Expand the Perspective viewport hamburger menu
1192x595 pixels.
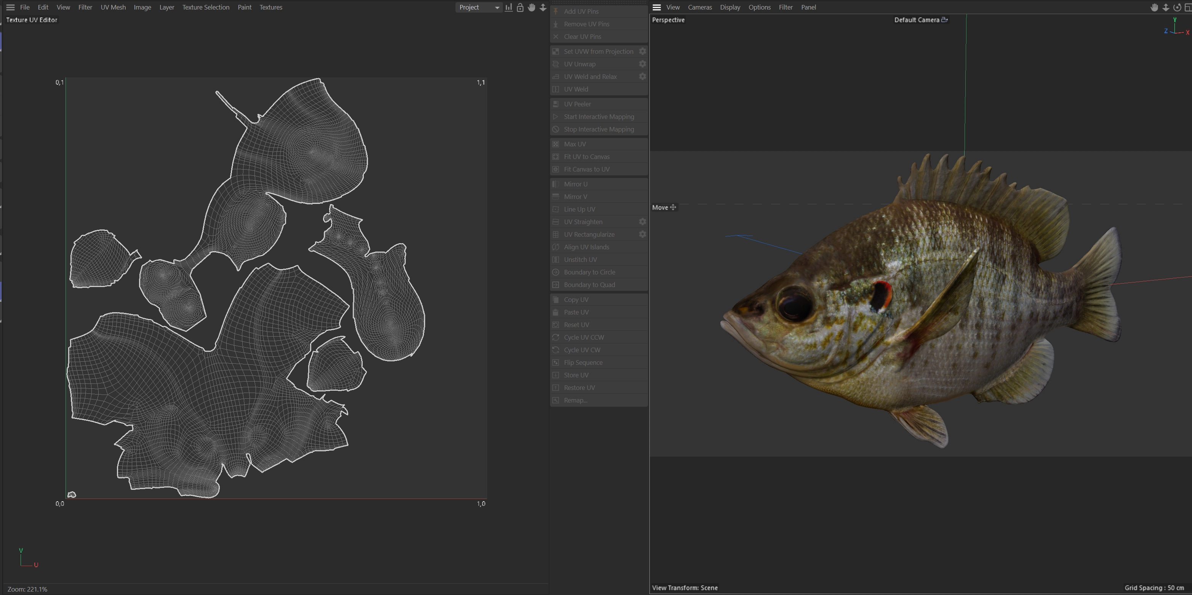pos(656,7)
